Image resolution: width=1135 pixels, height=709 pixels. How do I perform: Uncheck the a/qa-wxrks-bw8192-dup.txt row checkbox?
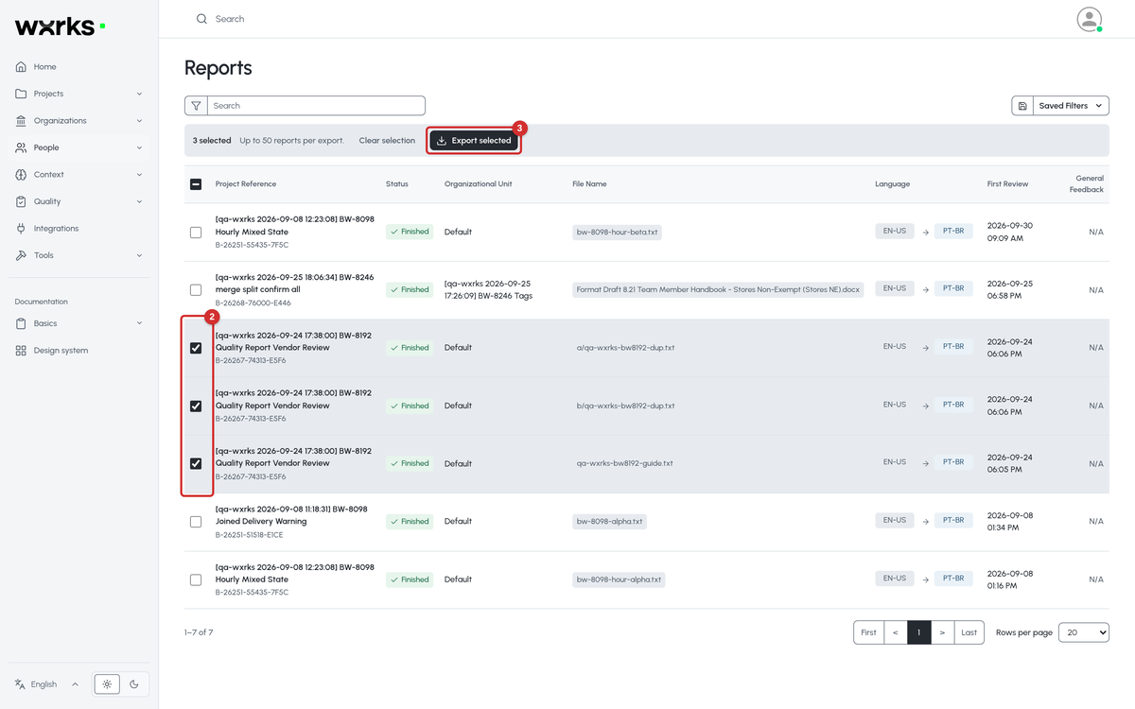click(196, 348)
